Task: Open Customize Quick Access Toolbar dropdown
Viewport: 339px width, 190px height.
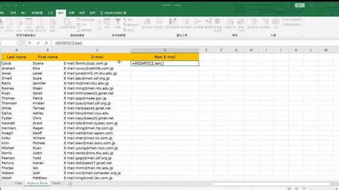Action: click(x=23, y=5)
